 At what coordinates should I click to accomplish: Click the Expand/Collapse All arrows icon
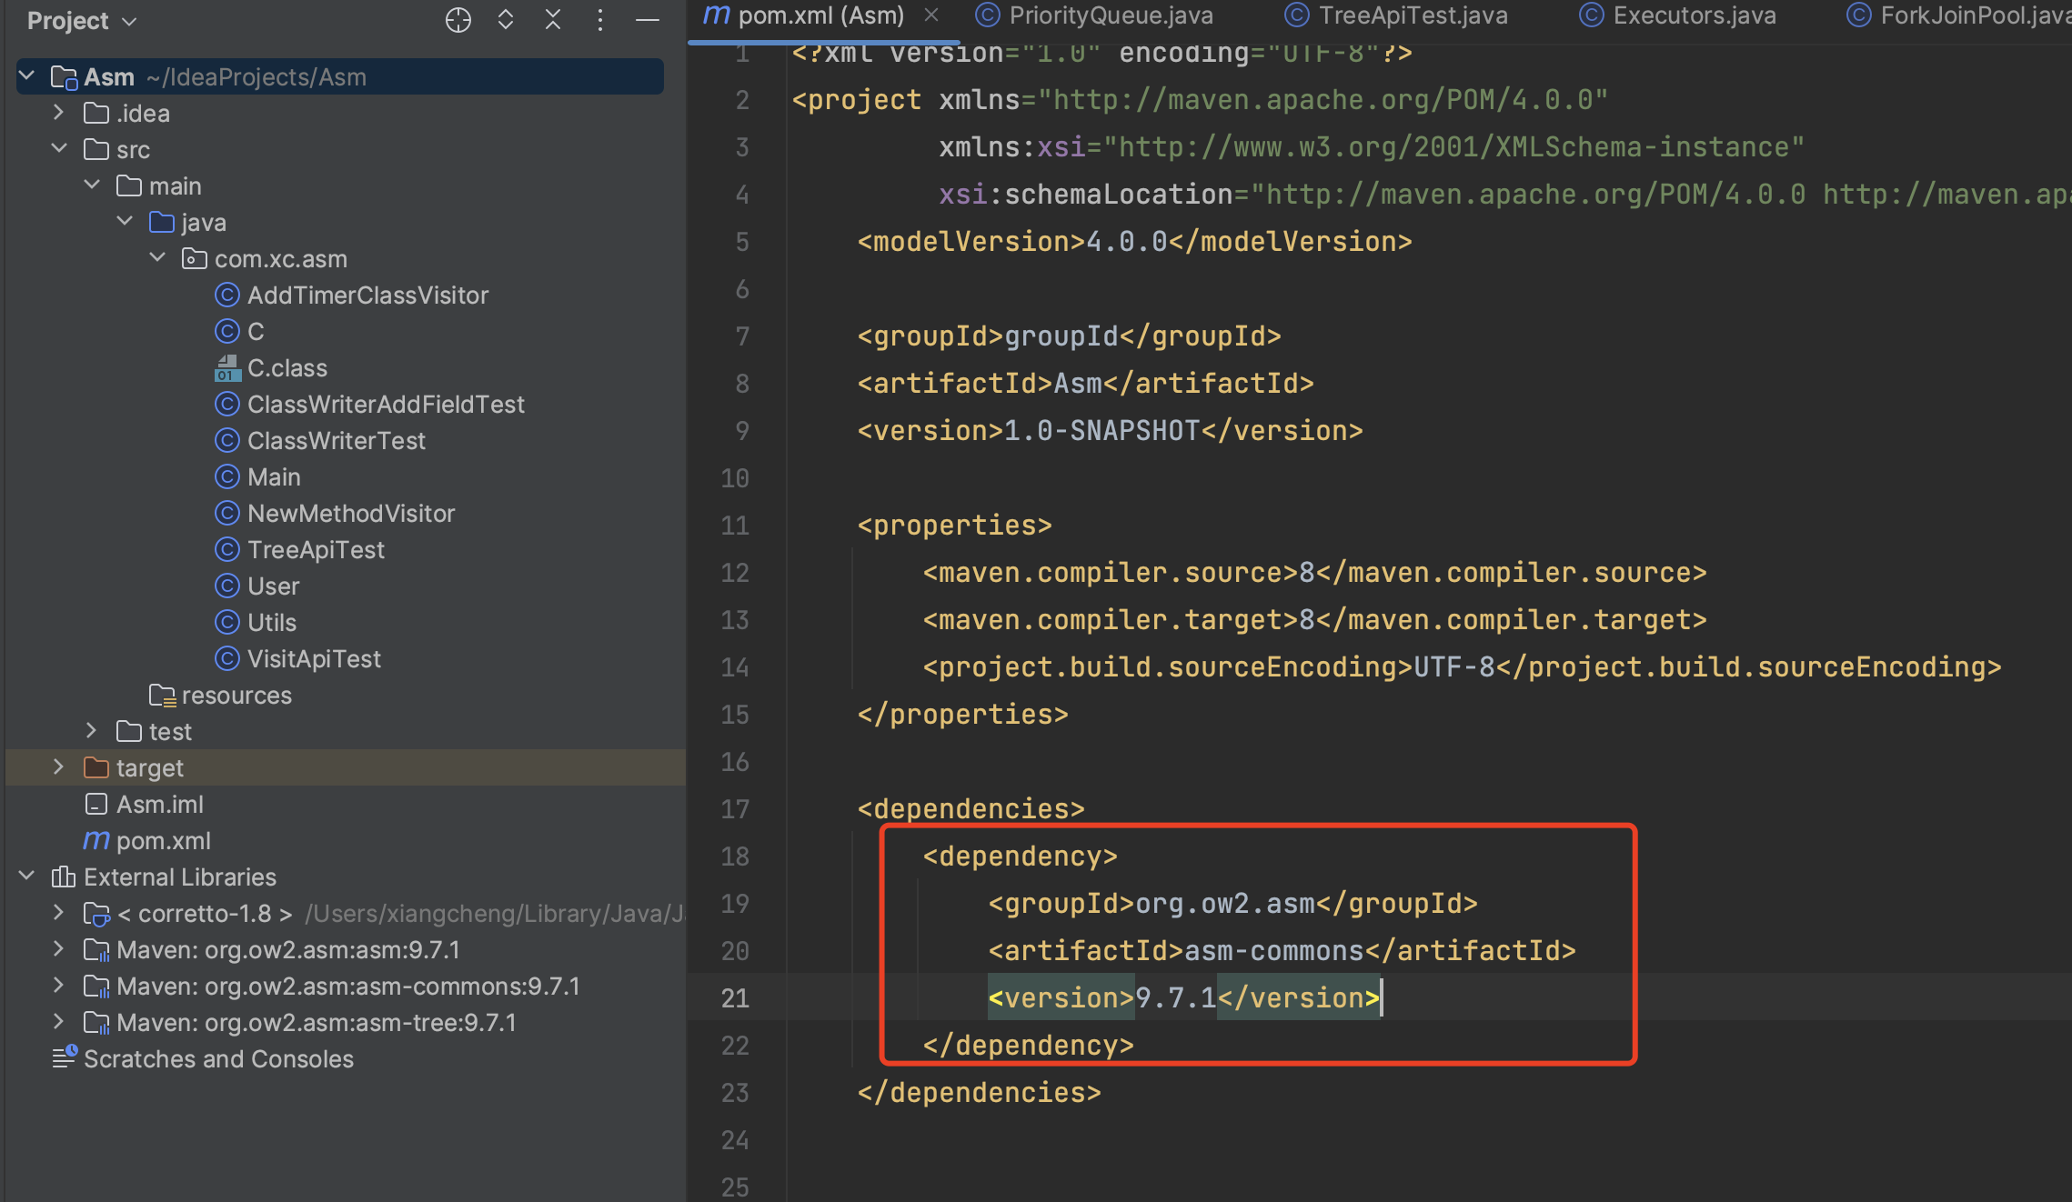506,20
